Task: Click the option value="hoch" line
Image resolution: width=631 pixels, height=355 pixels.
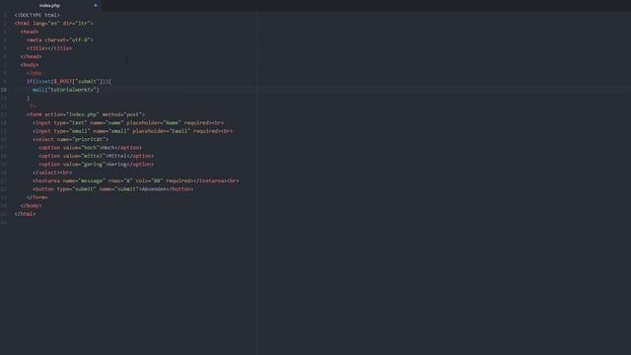Action: tap(90, 148)
